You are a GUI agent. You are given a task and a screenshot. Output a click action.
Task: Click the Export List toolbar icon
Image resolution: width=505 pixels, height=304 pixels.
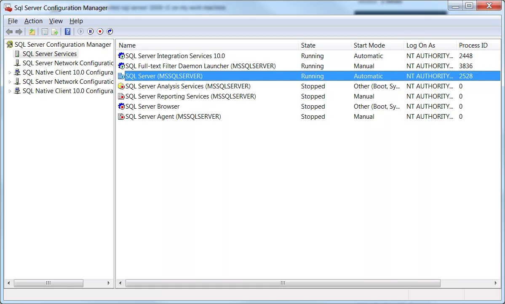tap(55, 32)
